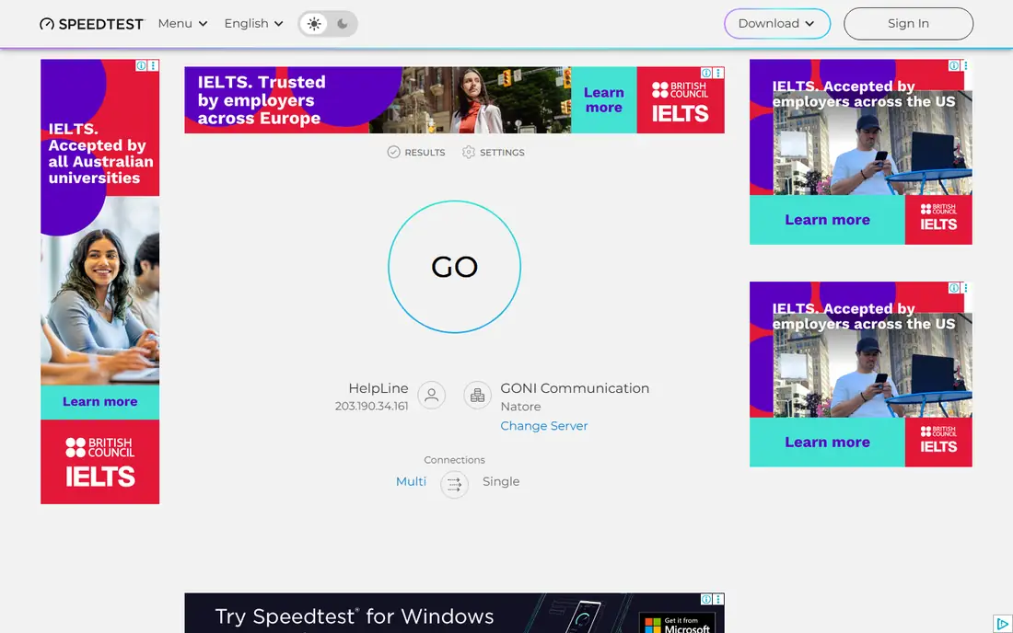
Task: Click the Natore server location text
Action: [x=520, y=407]
